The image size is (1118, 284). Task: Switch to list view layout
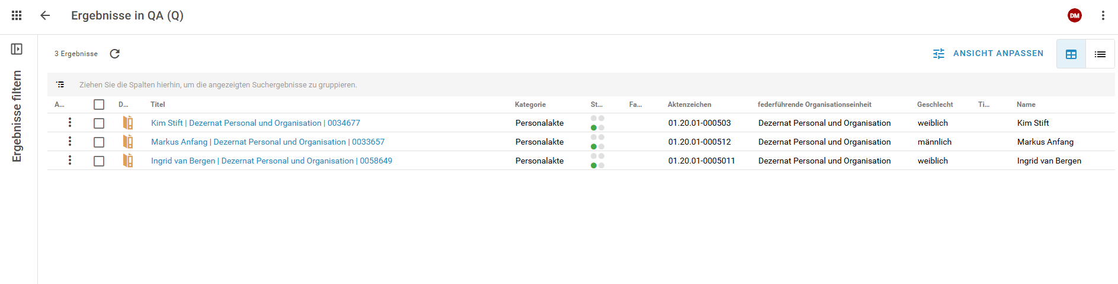[1100, 54]
